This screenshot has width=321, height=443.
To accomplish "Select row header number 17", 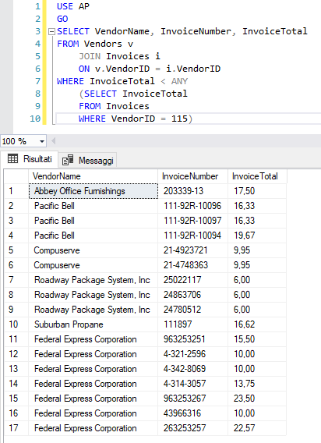I will (16, 428).
